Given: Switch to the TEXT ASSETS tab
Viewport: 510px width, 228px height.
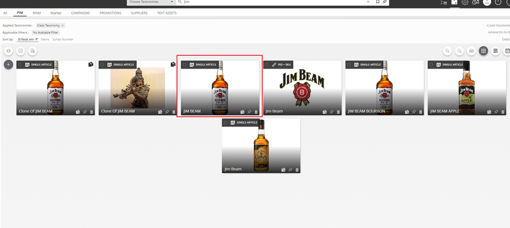Looking at the screenshot, I should pos(167,13).
